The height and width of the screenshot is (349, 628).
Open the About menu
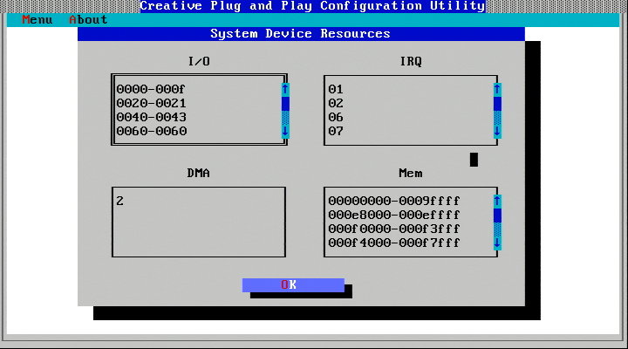pos(88,20)
